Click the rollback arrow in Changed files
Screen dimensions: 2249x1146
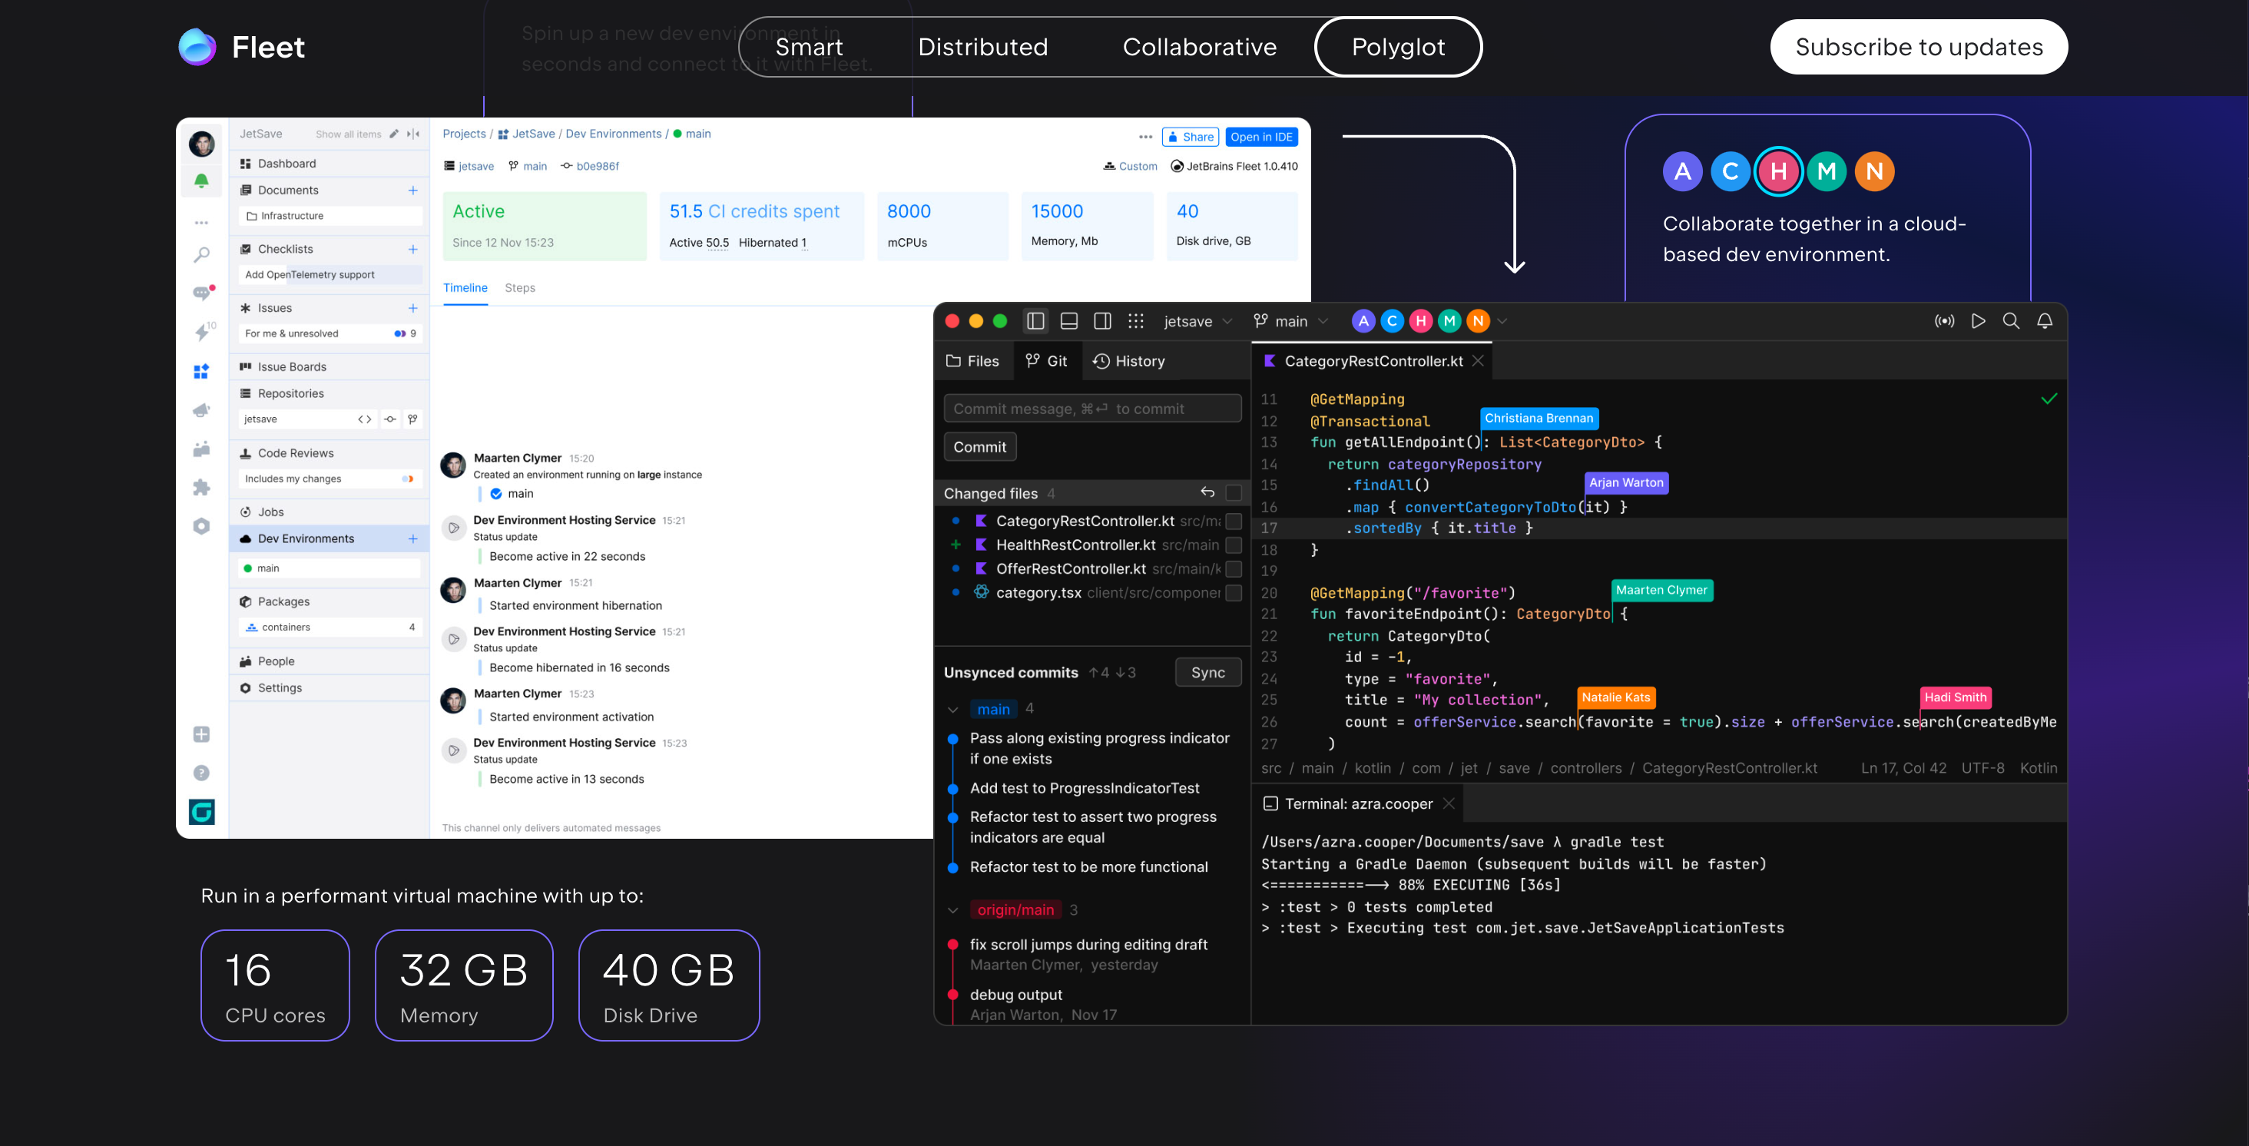click(1207, 492)
